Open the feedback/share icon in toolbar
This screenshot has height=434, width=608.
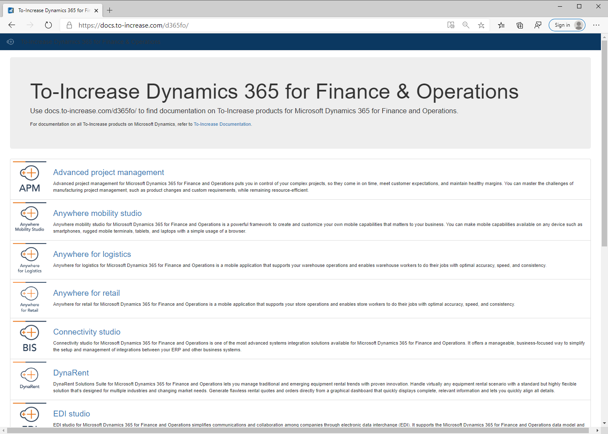538,25
